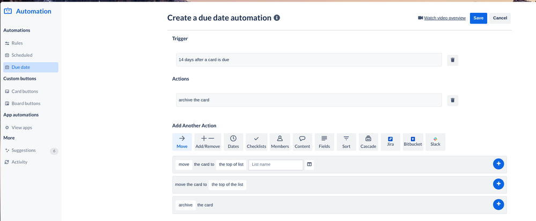Open the Watch video overview link

pos(445,18)
